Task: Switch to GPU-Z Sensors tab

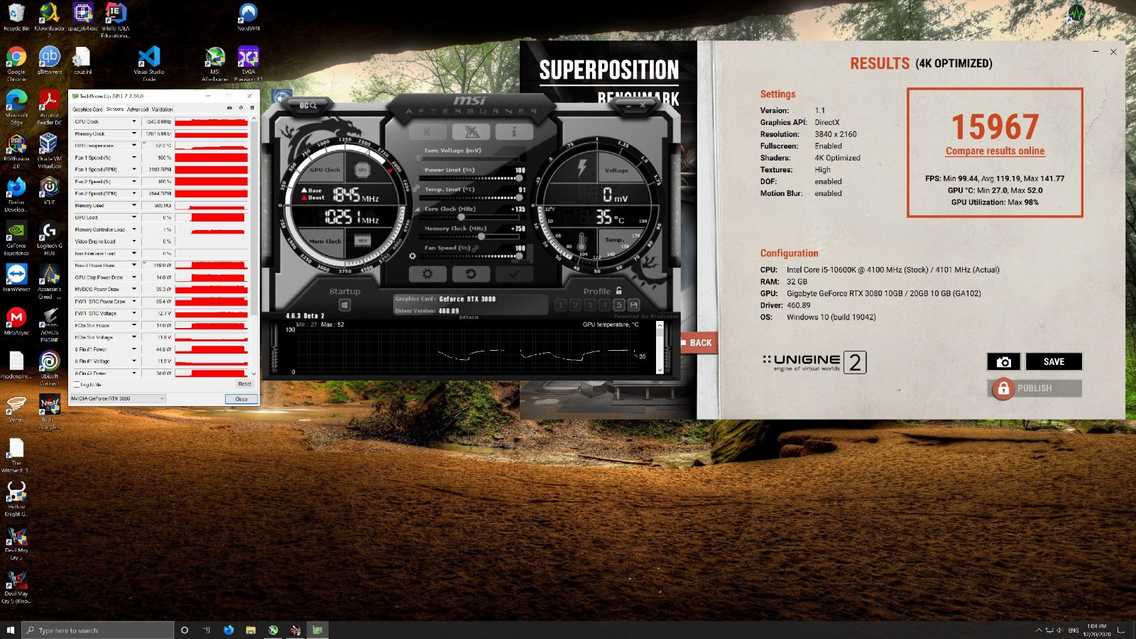Action: [115, 109]
